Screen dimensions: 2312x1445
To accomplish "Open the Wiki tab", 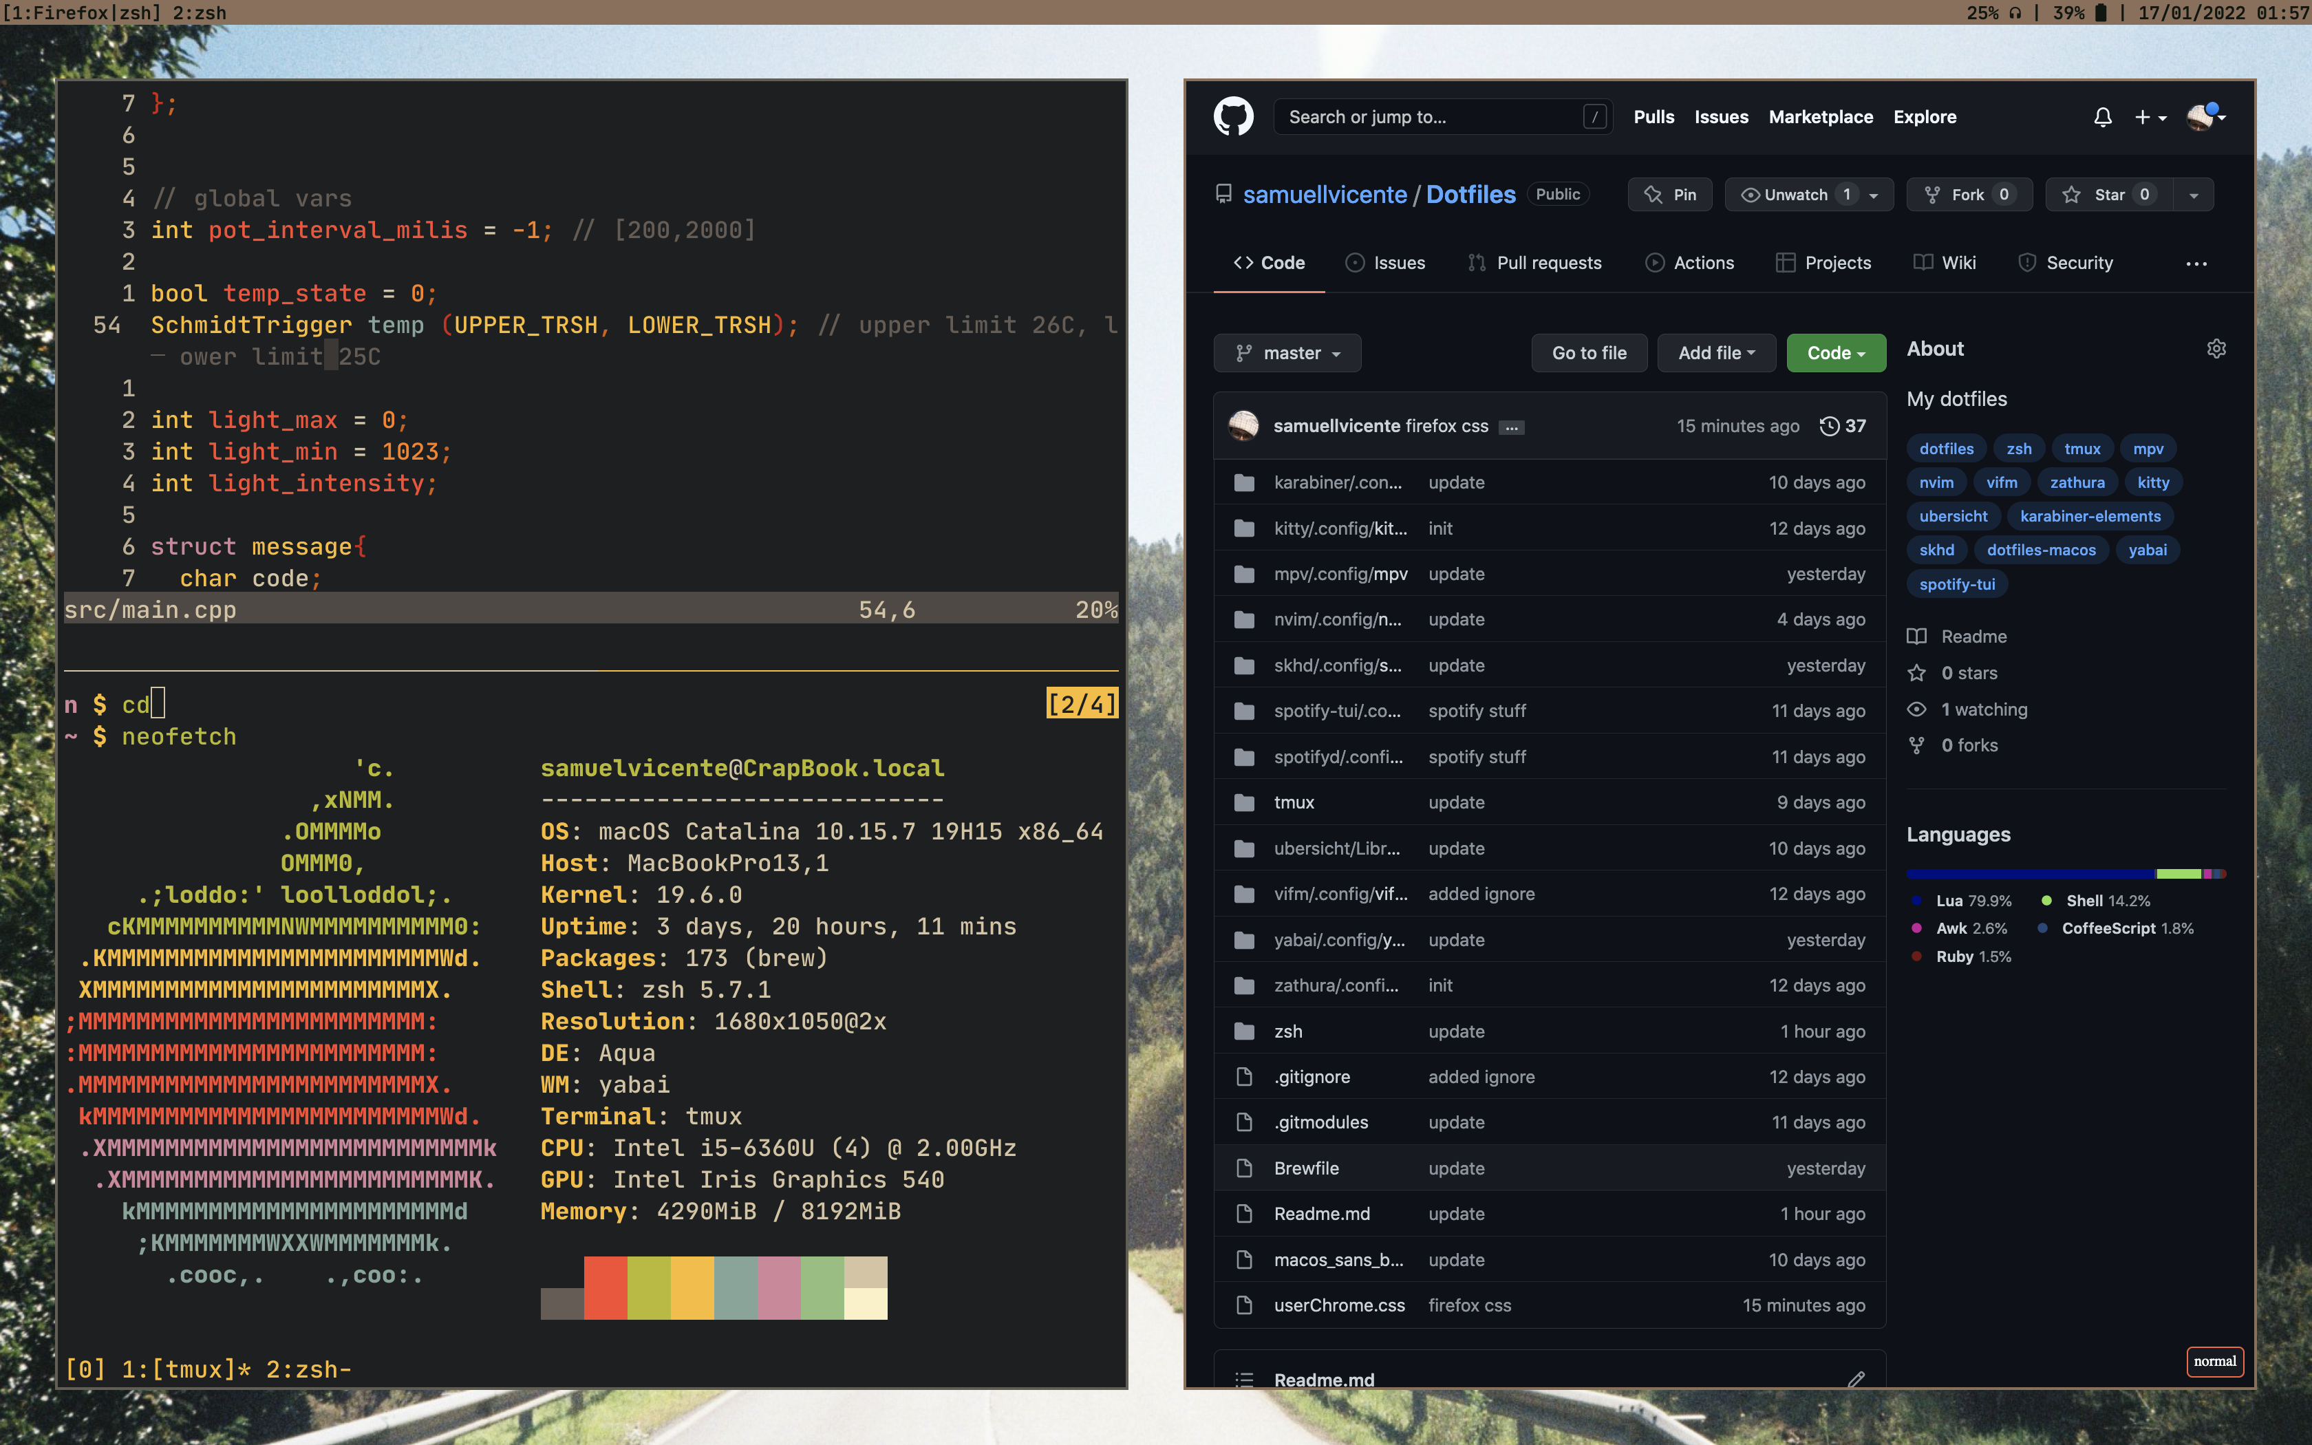I will [1945, 263].
